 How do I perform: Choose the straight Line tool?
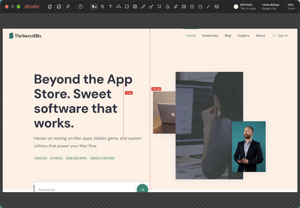point(208,7)
